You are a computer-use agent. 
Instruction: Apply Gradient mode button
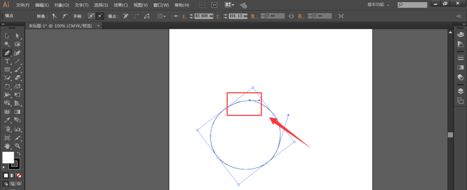pyautogui.click(x=13, y=176)
